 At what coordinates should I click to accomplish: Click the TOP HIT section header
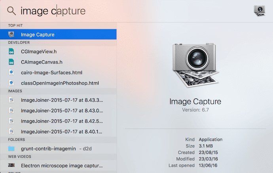[x=15, y=25]
